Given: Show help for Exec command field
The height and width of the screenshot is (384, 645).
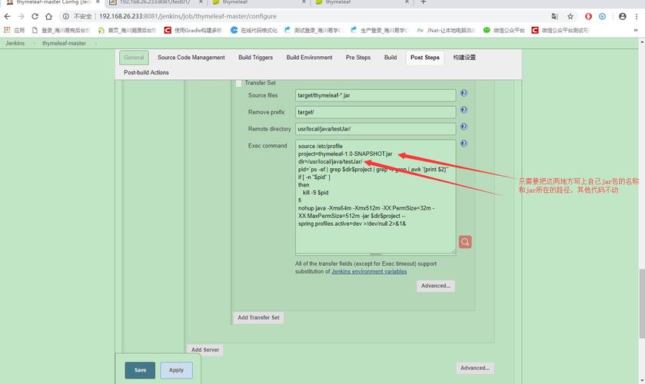Looking at the screenshot, I should coord(464,144).
